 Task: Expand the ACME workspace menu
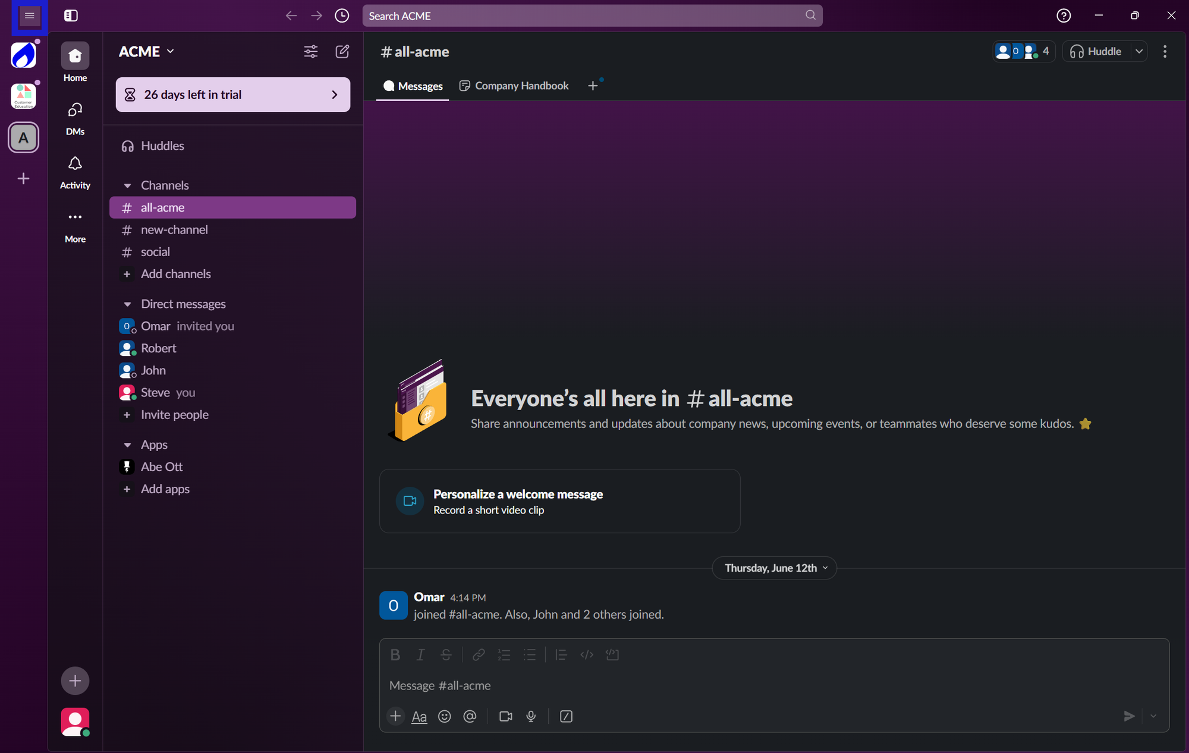(146, 51)
